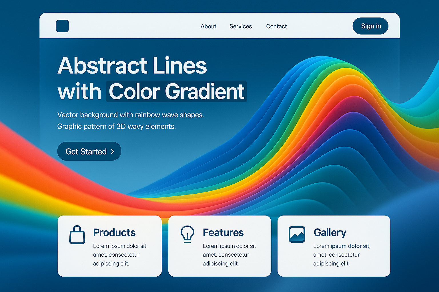Viewport: 439px width, 292px height.
Task: Click the "Vector background" subtitle line
Action: click(130, 115)
